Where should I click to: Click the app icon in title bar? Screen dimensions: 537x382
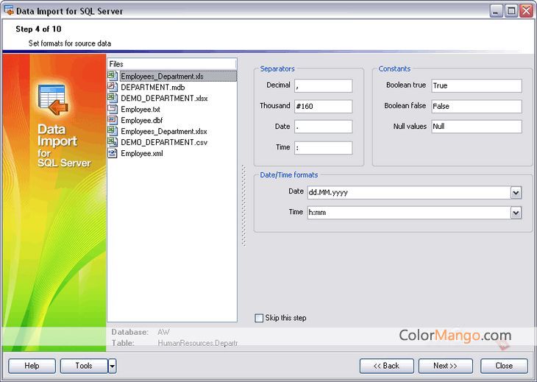(9, 10)
